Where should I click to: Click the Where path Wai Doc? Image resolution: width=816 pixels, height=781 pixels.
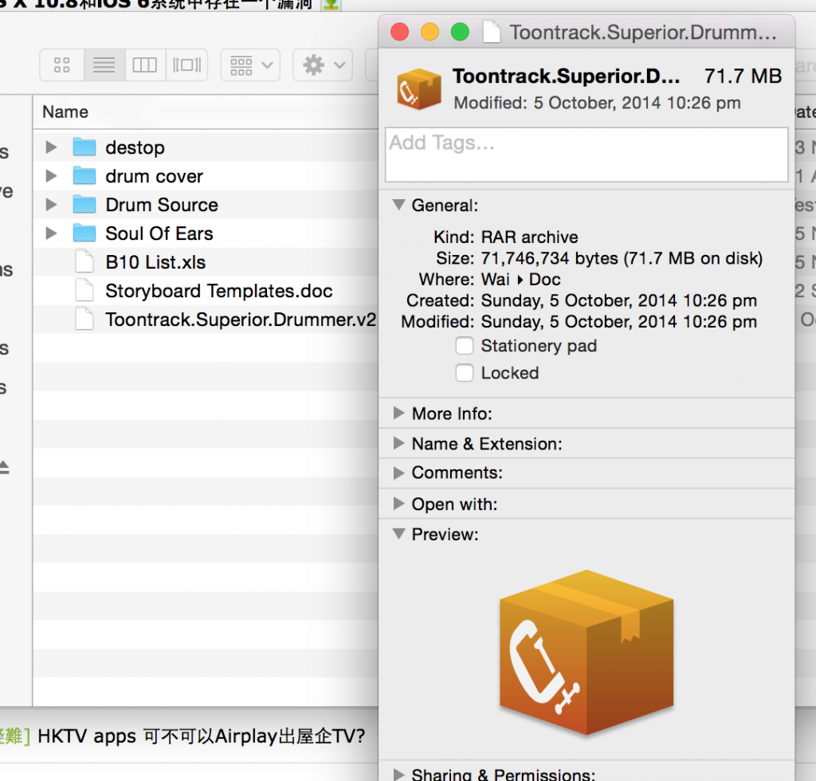(521, 280)
